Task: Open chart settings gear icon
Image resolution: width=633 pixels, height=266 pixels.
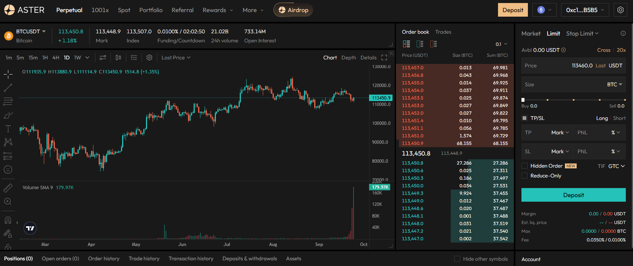Action: 149,58
